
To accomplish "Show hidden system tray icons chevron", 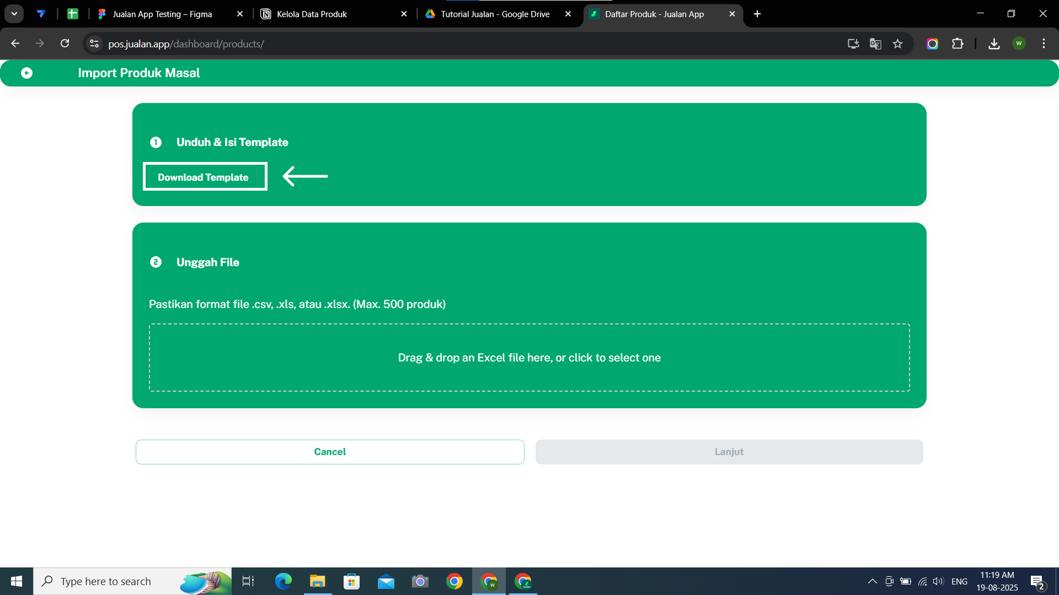I will [872, 581].
